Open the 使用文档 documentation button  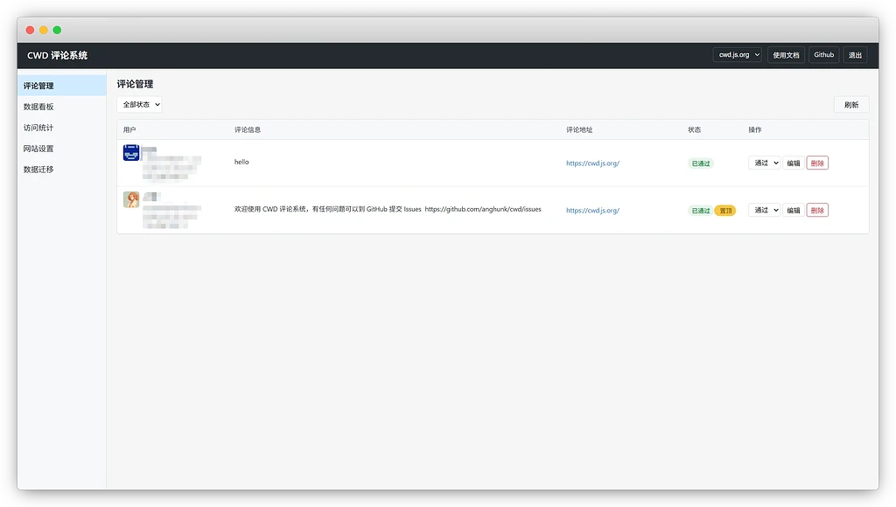pyautogui.click(x=786, y=55)
